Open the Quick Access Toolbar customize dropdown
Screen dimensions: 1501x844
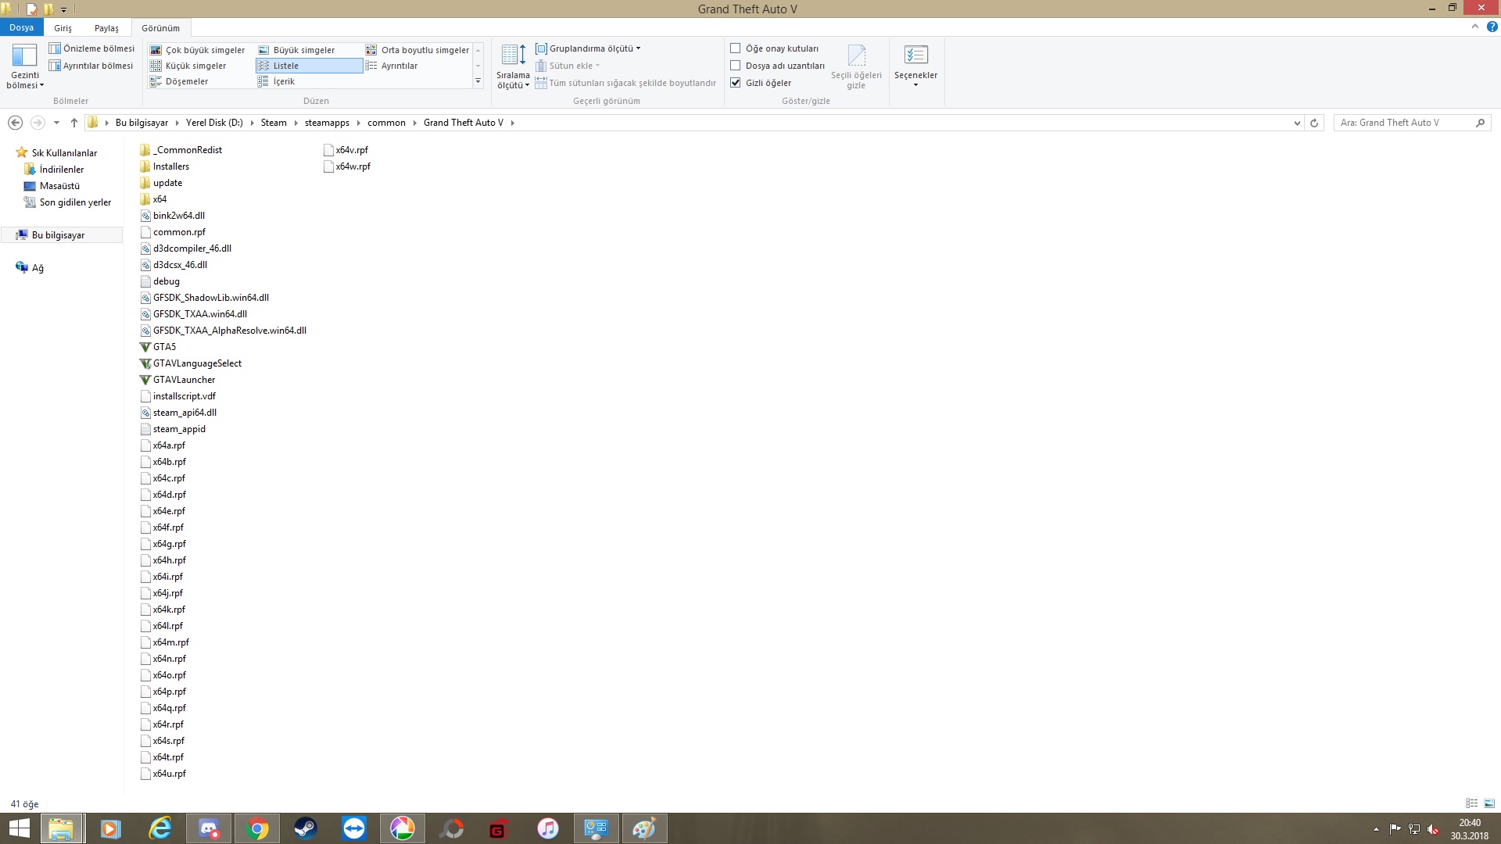pos(63,9)
